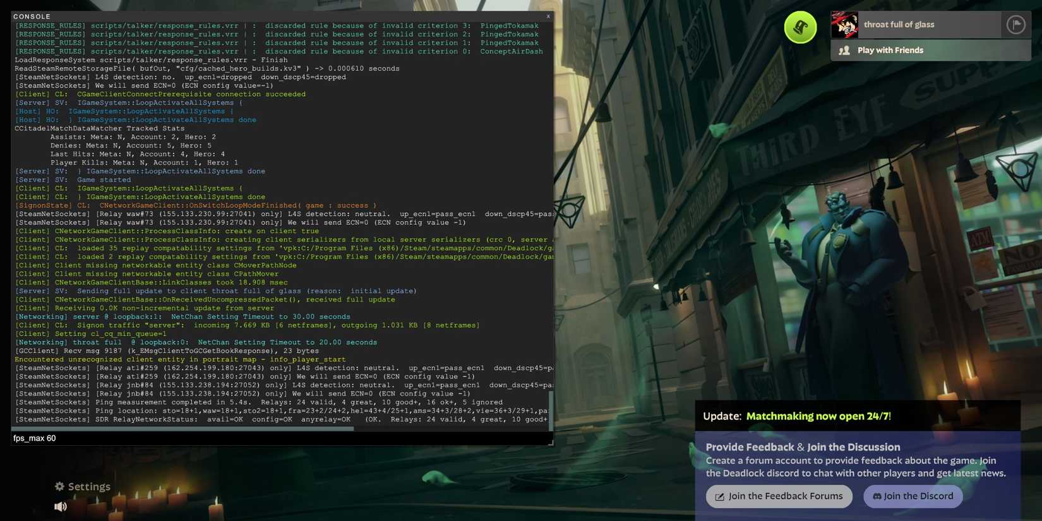The width and height of the screenshot is (1042, 521).
Task: Focus the console command input field
Action: [x=282, y=438]
